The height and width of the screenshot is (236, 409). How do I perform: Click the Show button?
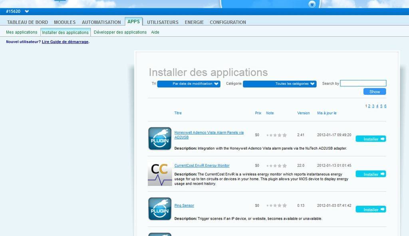coord(375,92)
